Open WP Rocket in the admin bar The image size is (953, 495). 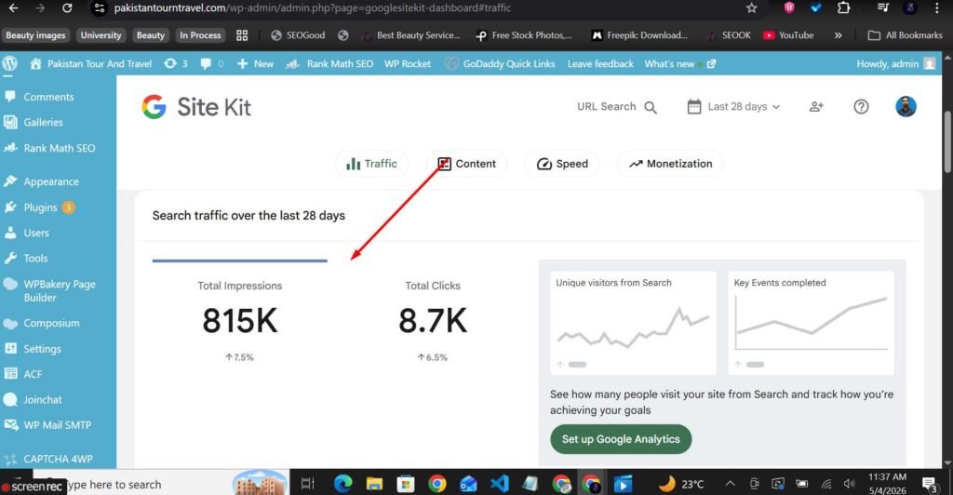click(408, 64)
